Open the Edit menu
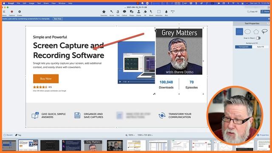 [25, 3]
